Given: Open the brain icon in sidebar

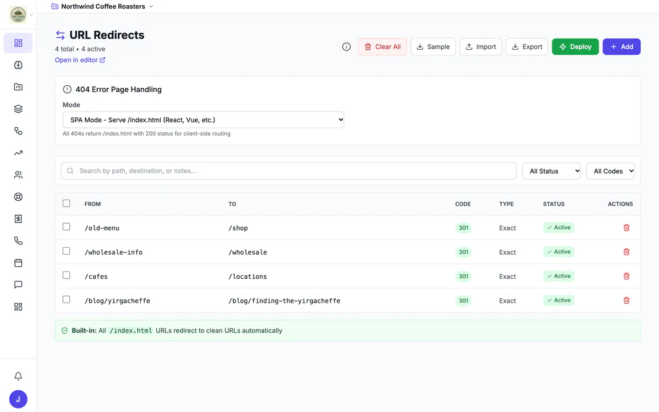Looking at the screenshot, I should pyautogui.click(x=18, y=65).
